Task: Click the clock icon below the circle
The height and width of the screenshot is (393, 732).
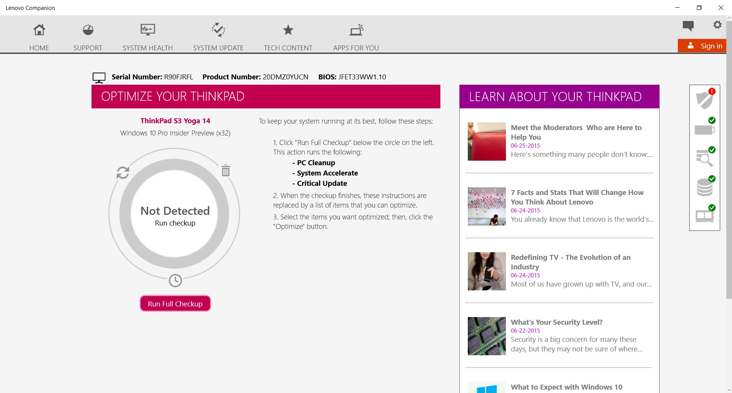Action: coord(175,280)
